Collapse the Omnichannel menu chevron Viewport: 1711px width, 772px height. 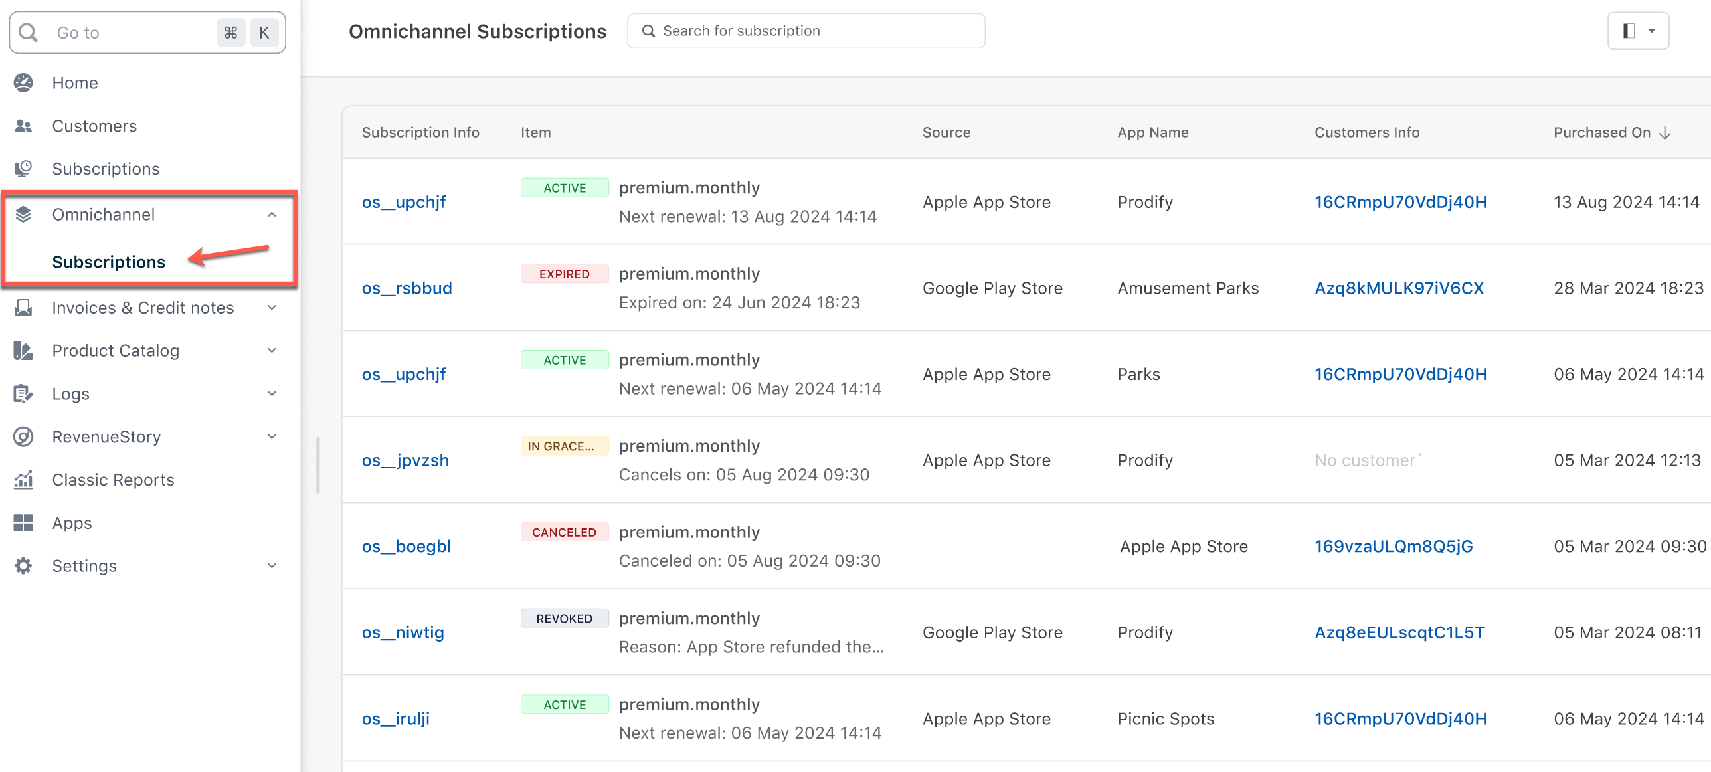coord(272,215)
